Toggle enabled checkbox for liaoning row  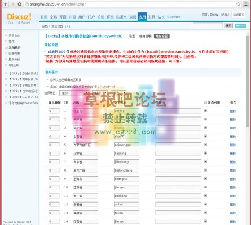coord(205,153)
